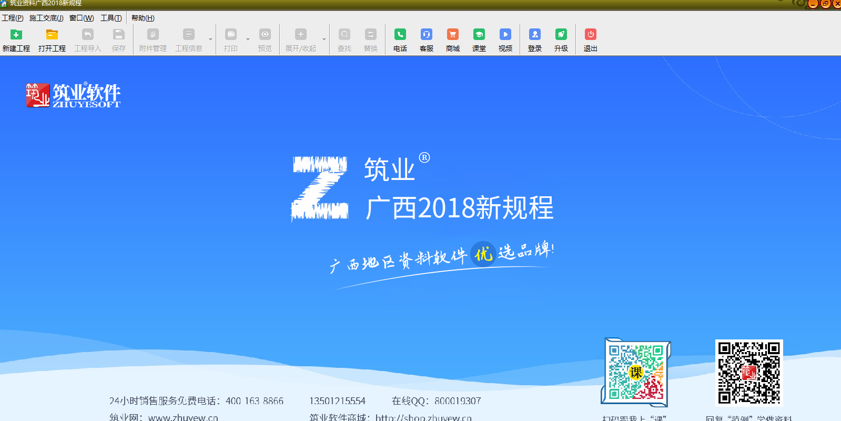The height and width of the screenshot is (421, 841).
Task: Open the 商城 shopping cart icon
Action: click(x=452, y=35)
